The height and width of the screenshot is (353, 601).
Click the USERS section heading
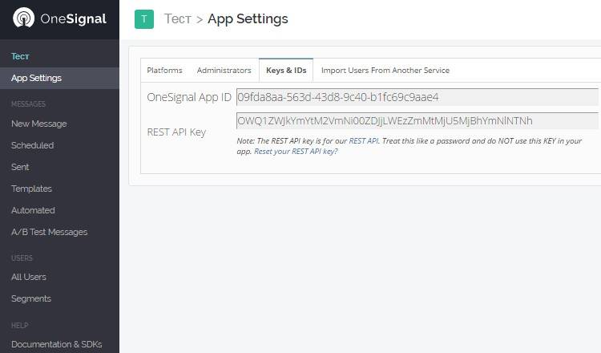[x=22, y=258]
